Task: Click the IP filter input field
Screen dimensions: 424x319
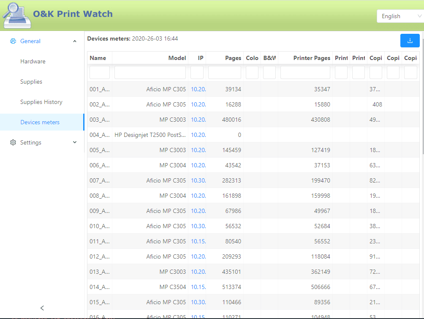Action: point(197,73)
